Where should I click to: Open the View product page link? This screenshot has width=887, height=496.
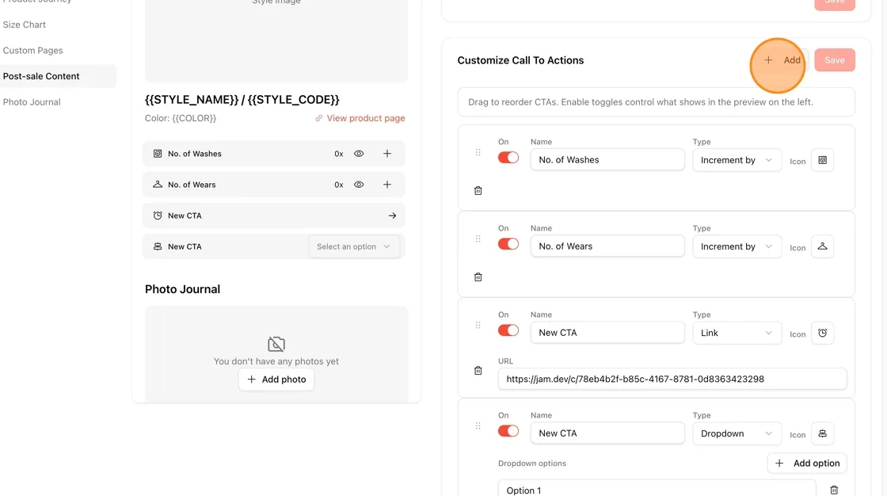pos(360,118)
